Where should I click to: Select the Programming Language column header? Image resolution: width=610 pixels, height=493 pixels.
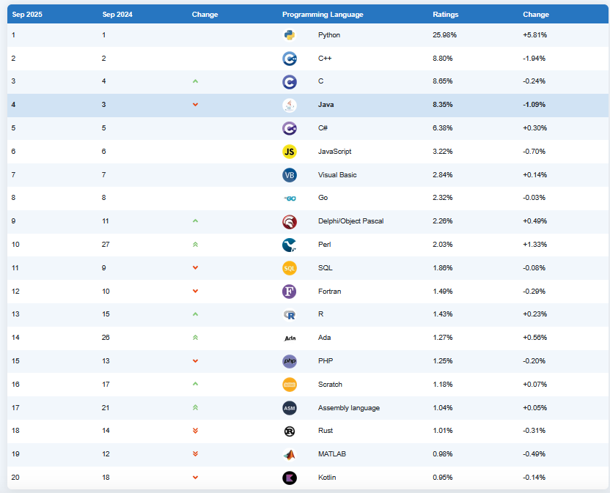point(322,15)
